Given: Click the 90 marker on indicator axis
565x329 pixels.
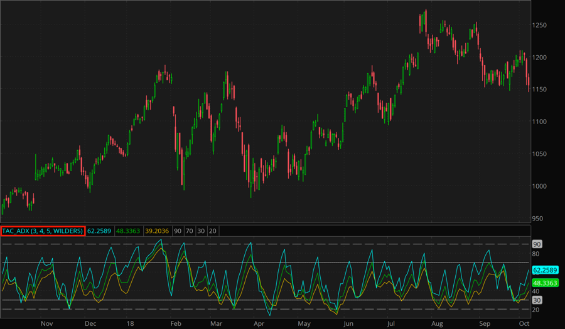Looking at the screenshot, I should point(537,244).
